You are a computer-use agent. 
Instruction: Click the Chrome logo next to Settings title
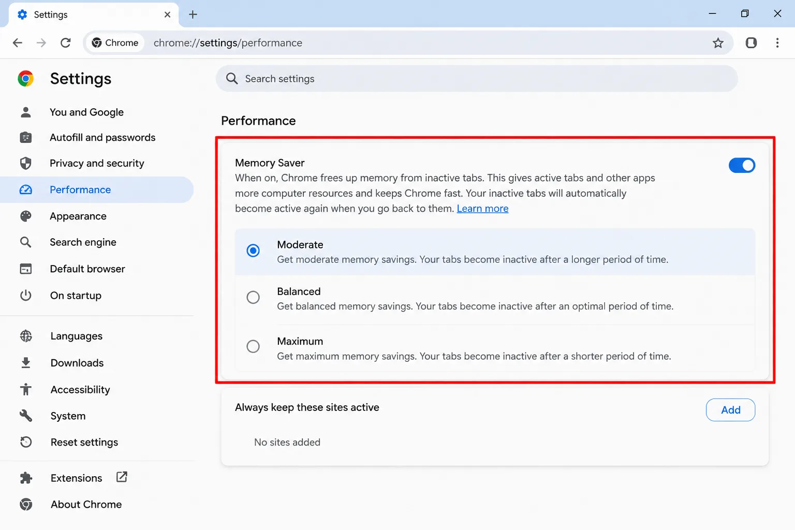point(25,79)
